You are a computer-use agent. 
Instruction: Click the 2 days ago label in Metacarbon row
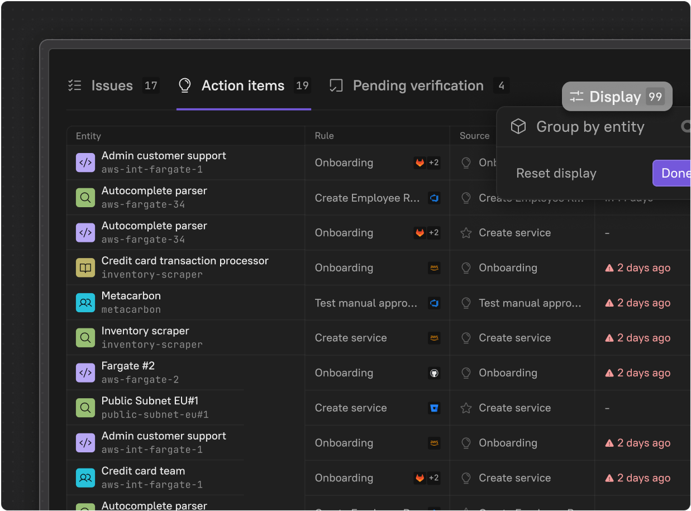click(x=644, y=303)
